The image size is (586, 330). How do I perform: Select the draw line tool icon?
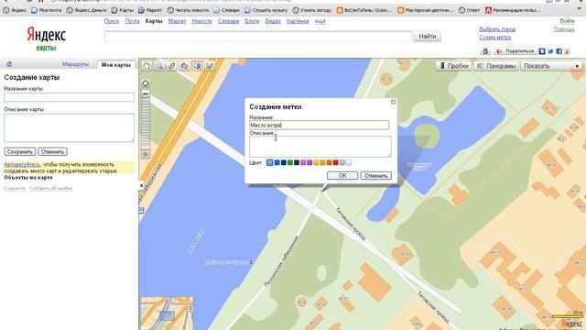(x=210, y=66)
